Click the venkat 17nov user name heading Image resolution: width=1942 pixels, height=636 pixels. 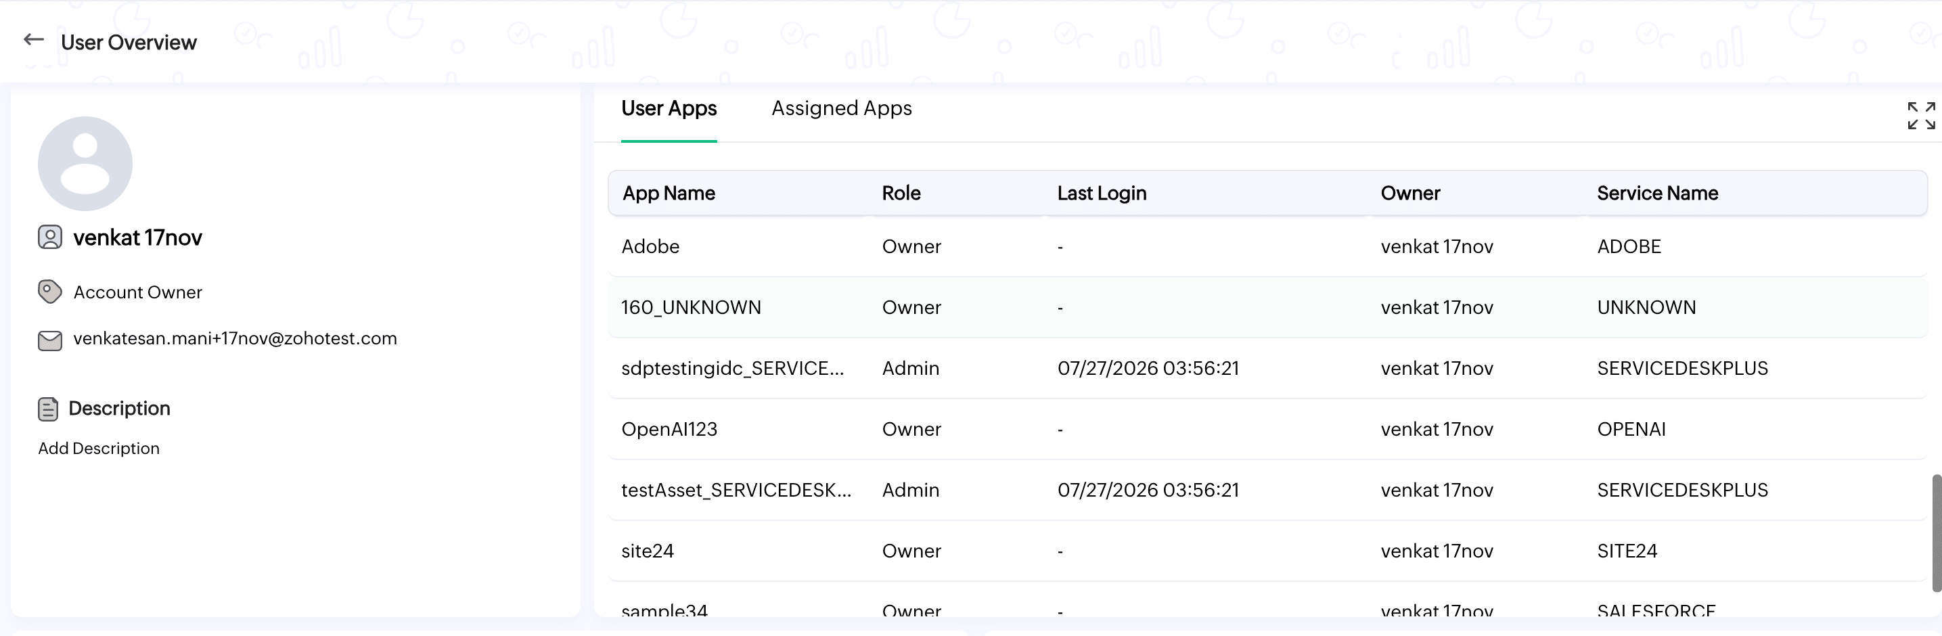137,238
